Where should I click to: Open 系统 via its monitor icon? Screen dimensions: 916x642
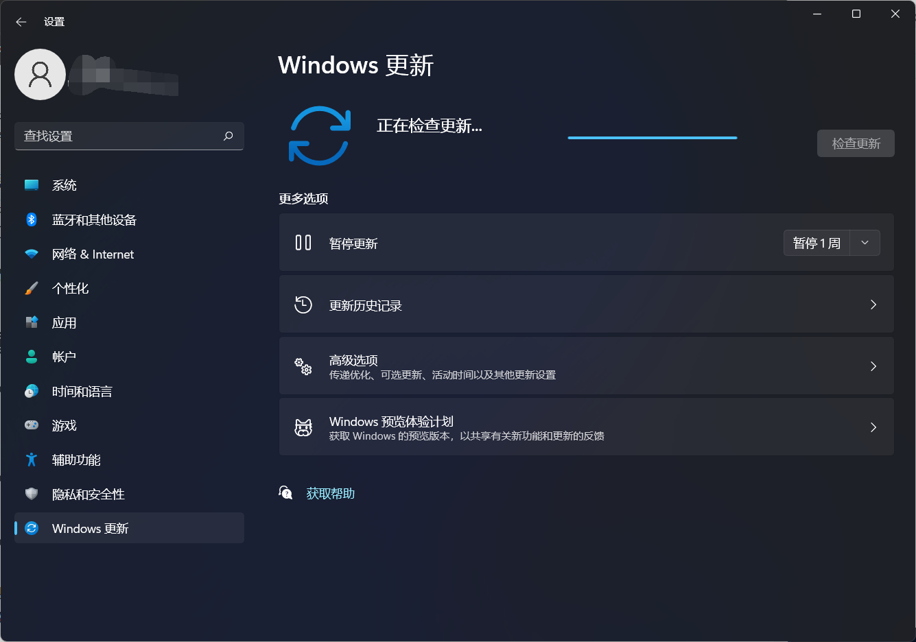click(x=32, y=185)
